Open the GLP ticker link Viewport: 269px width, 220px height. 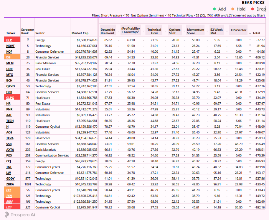pyautogui.click(x=9, y=40)
